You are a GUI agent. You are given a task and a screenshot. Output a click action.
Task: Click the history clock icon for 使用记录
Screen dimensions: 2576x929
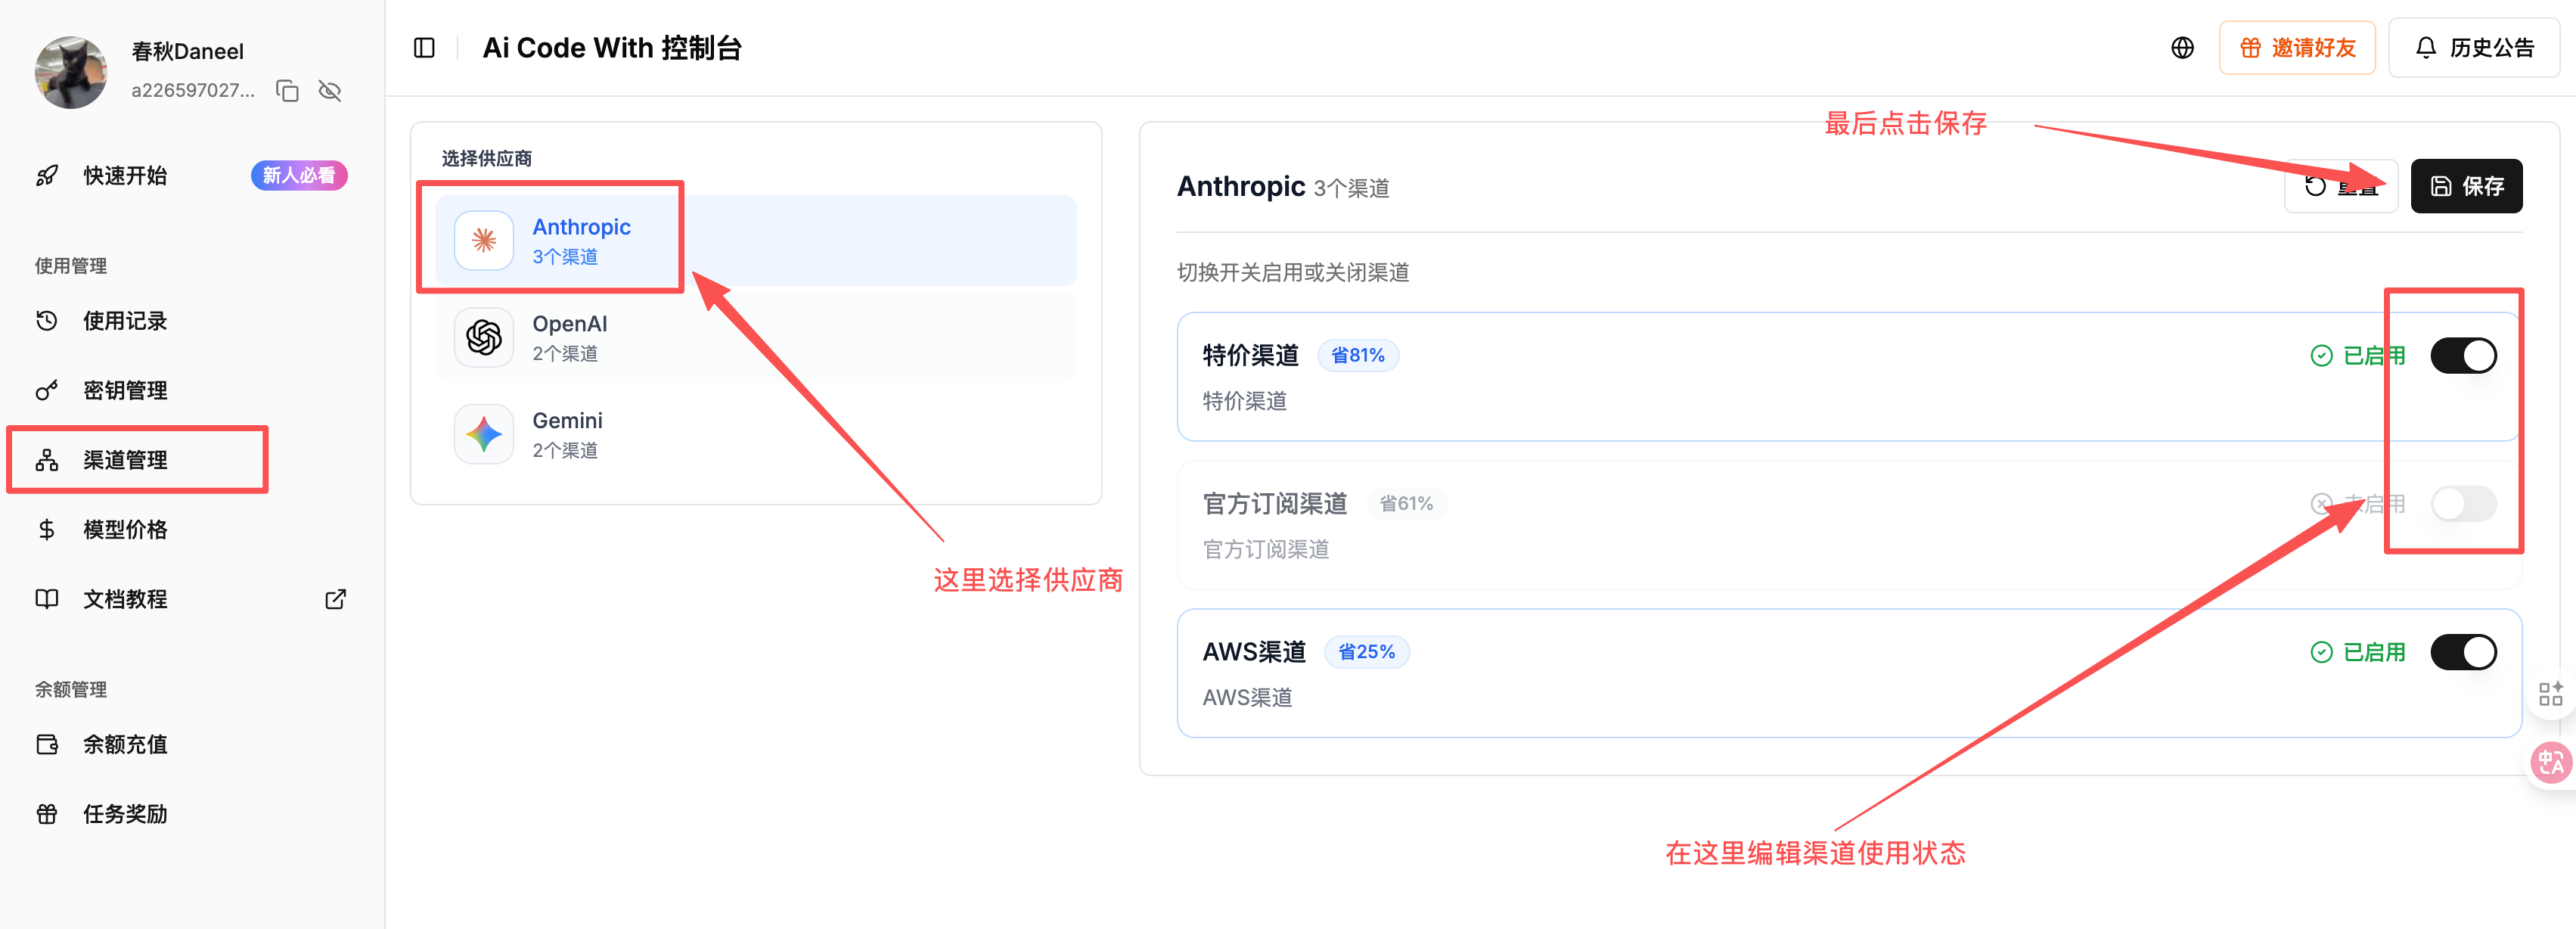(x=47, y=321)
